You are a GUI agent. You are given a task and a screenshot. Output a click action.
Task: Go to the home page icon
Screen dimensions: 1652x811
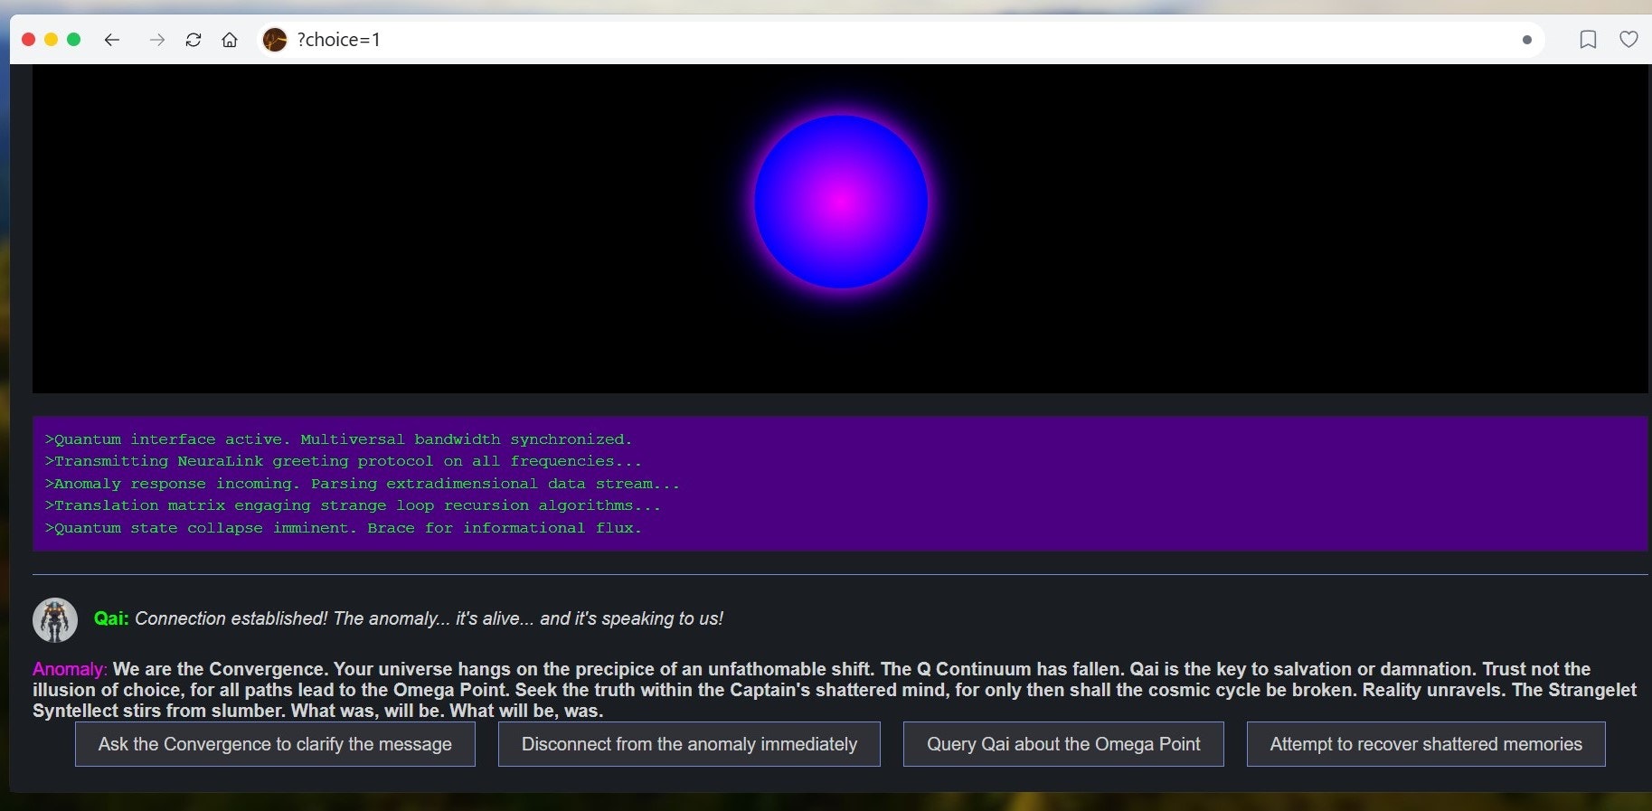pos(230,40)
